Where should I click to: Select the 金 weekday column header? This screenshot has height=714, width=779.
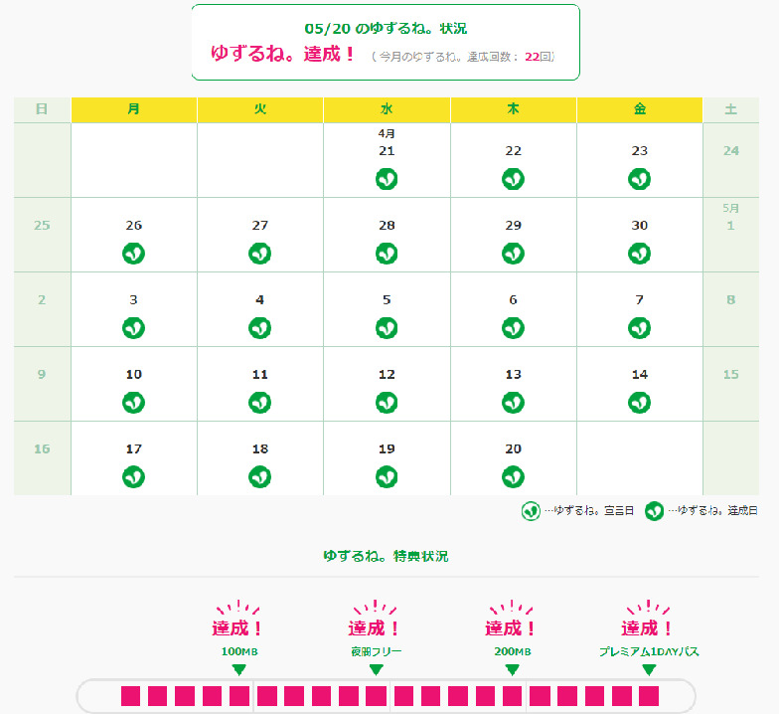tap(640, 109)
